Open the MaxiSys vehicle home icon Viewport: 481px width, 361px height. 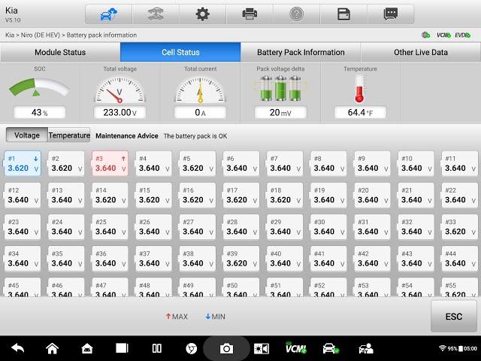[87, 348]
